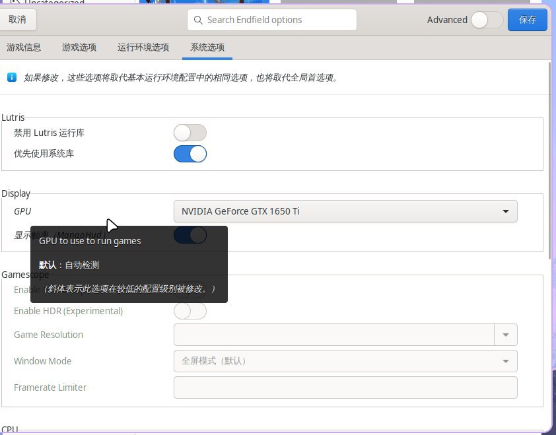This screenshot has height=435, width=556.
Task: Select the 系统选项 tab
Action: tap(207, 48)
